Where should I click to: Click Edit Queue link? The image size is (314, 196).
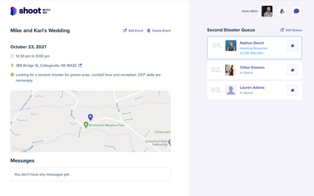pyautogui.click(x=291, y=30)
